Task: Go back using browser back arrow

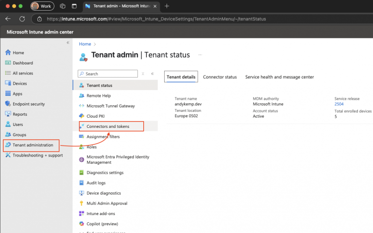Action: [8, 19]
